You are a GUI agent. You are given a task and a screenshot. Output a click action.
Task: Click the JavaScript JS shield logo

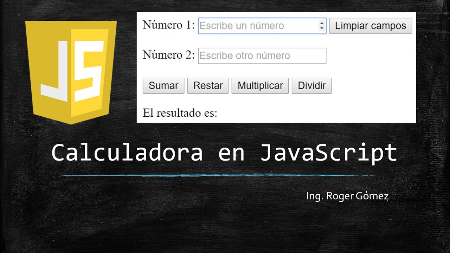tap(71, 72)
